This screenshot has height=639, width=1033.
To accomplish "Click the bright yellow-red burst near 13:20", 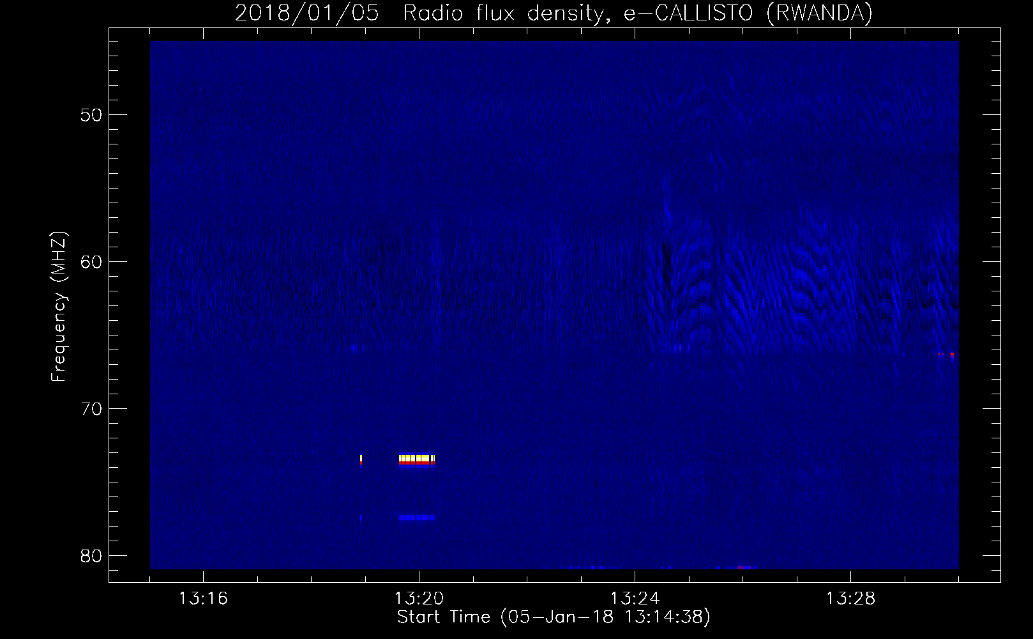I will (417, 459).
